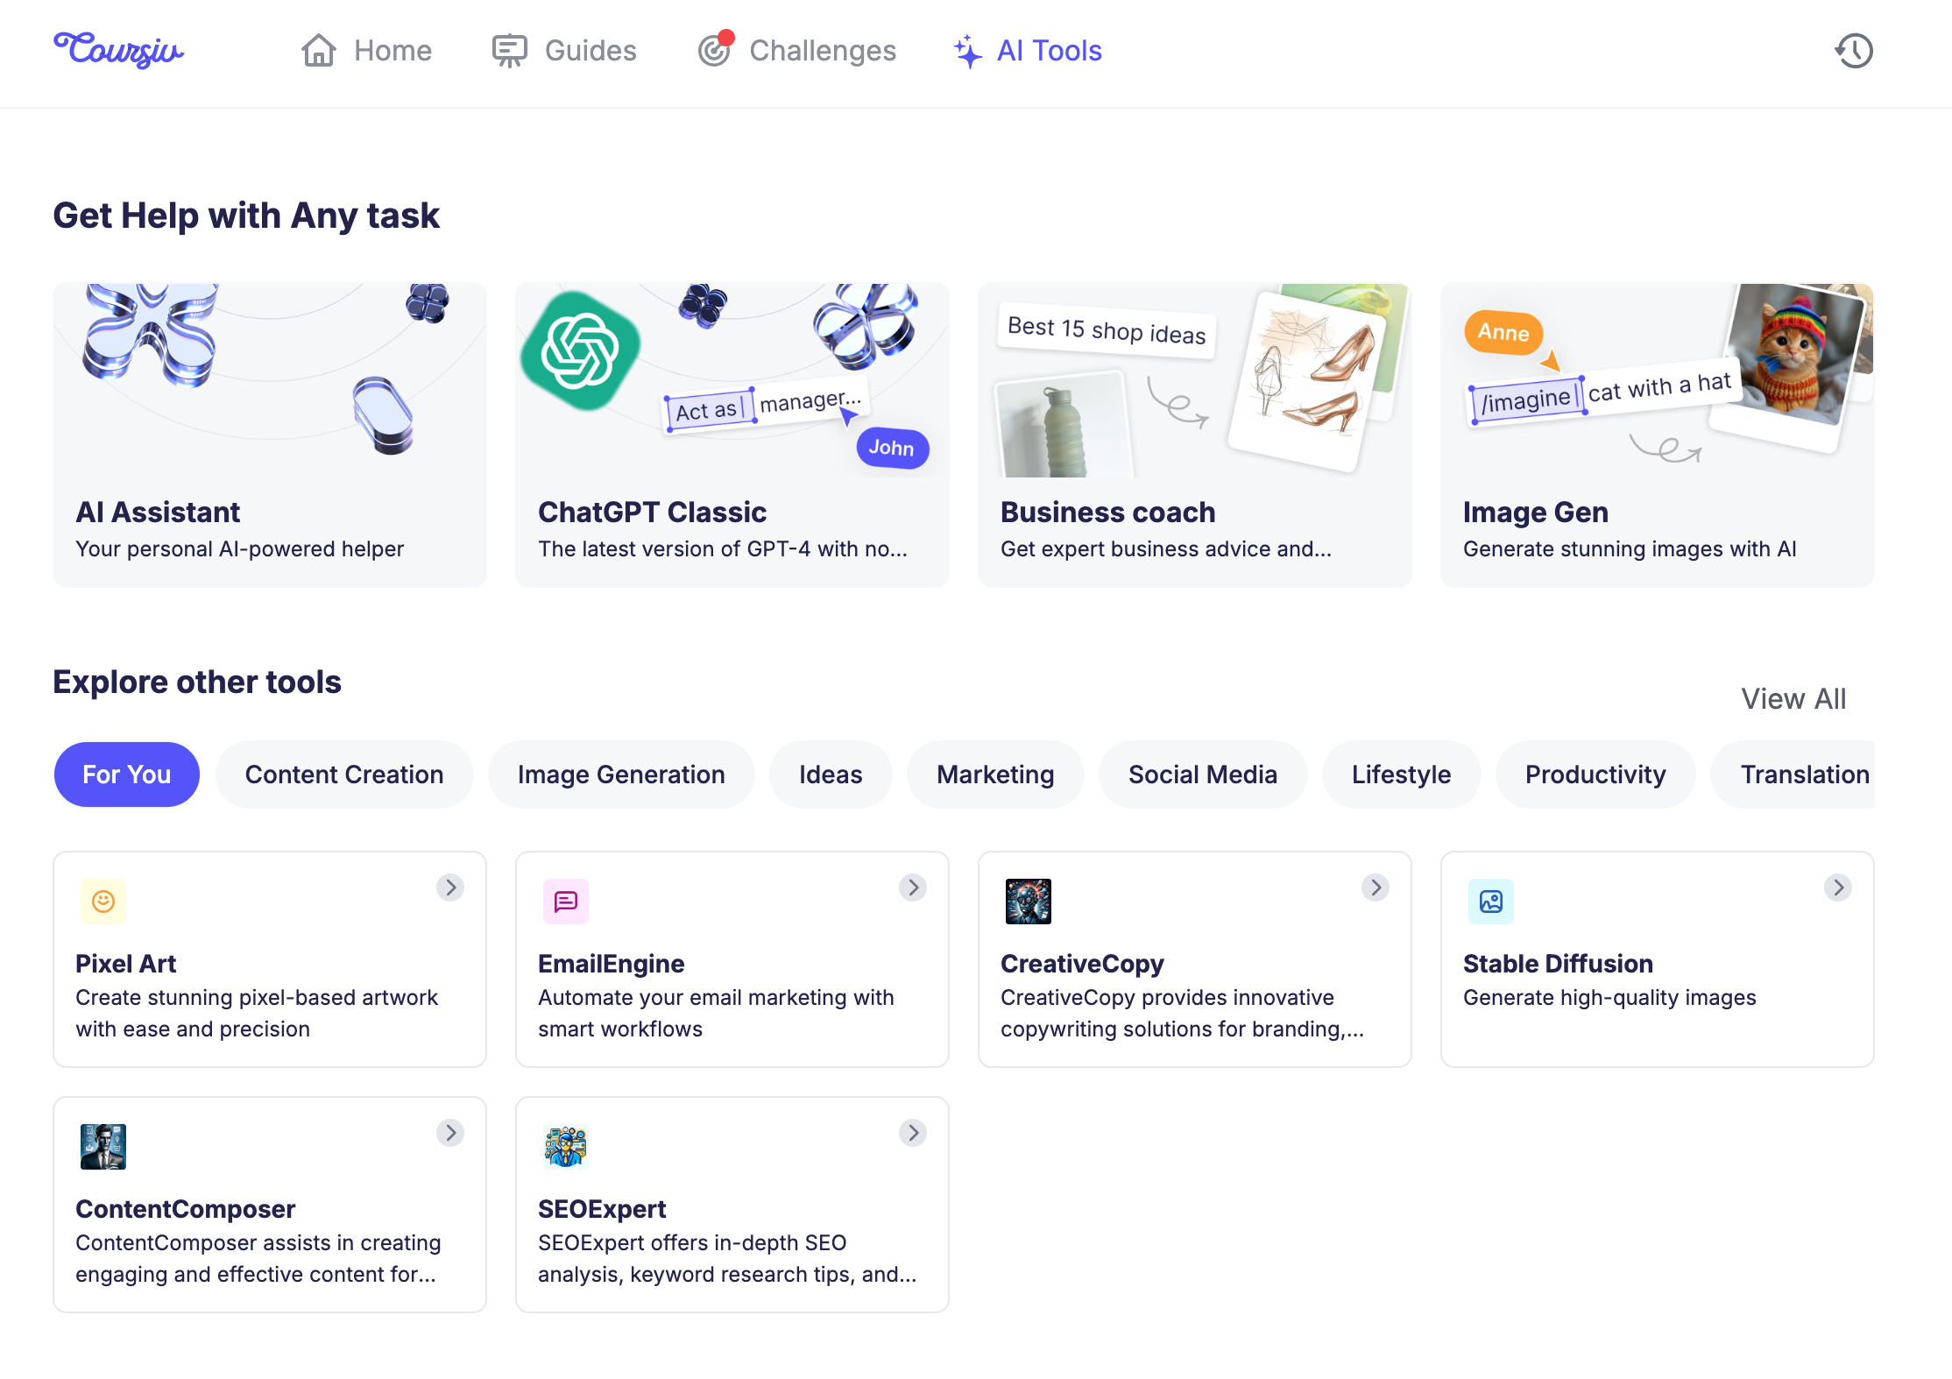Select the Image Generation filter pill
Viewport: 1952px width, 1379px height.
click(x=621, y=774)
